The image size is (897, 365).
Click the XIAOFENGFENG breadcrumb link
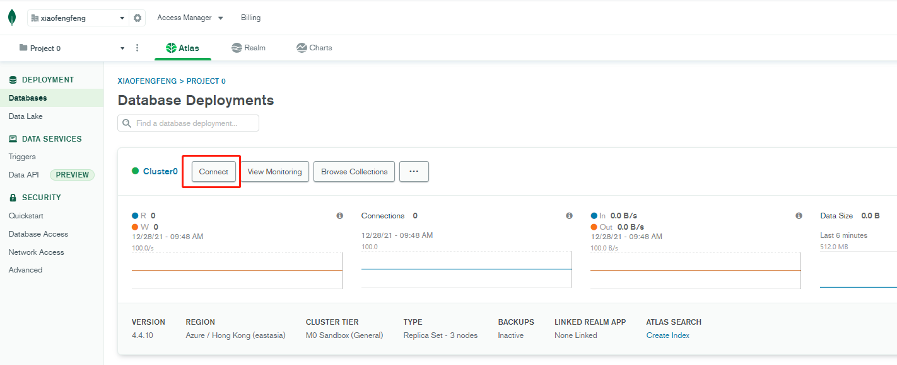147,81
